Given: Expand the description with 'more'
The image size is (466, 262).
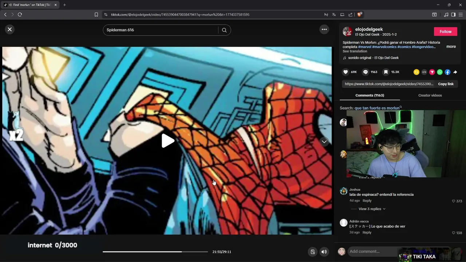Looking at the screenshot, I should click(x=451, y=47).
